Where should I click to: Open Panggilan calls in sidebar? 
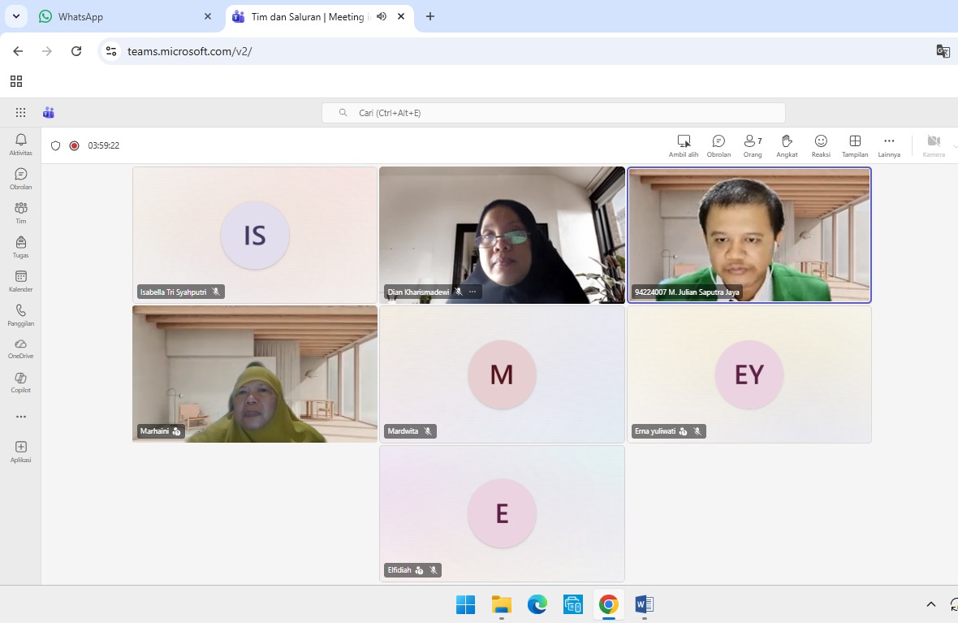(x=20, y=314)
